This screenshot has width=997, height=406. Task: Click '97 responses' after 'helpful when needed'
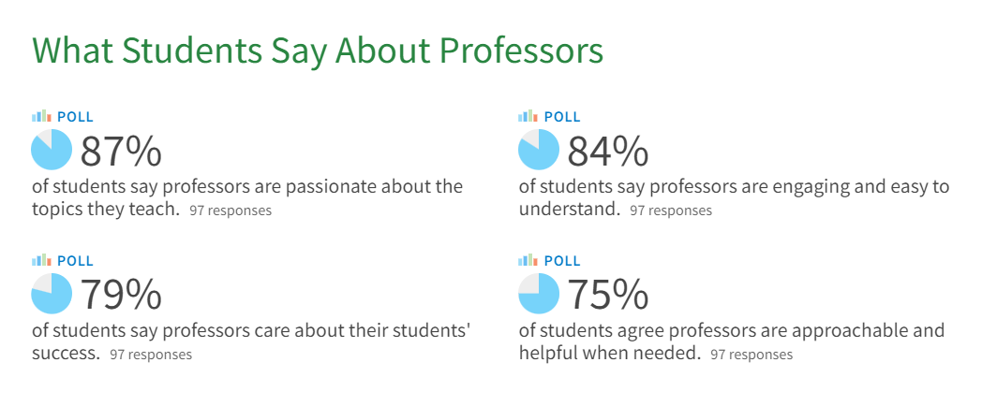point(751,354)
